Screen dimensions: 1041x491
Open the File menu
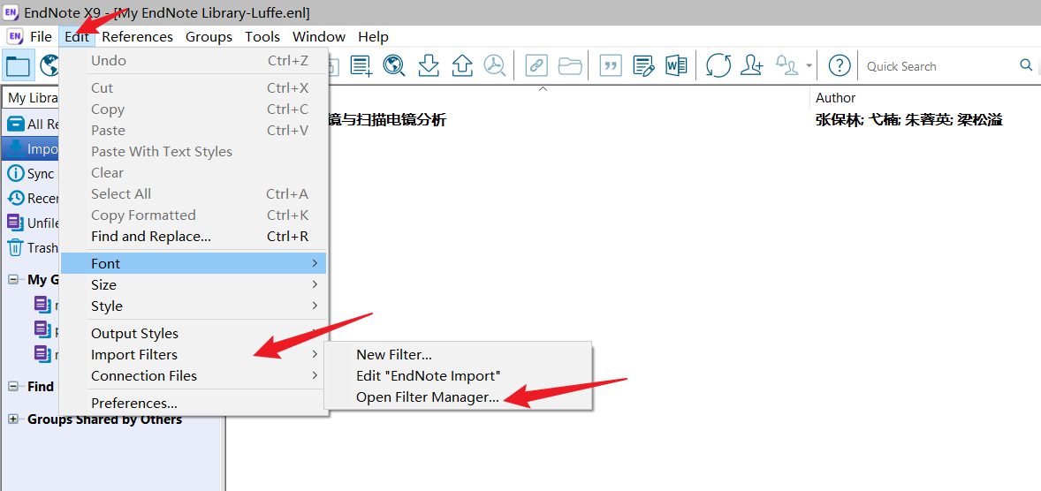coord(42,36)
